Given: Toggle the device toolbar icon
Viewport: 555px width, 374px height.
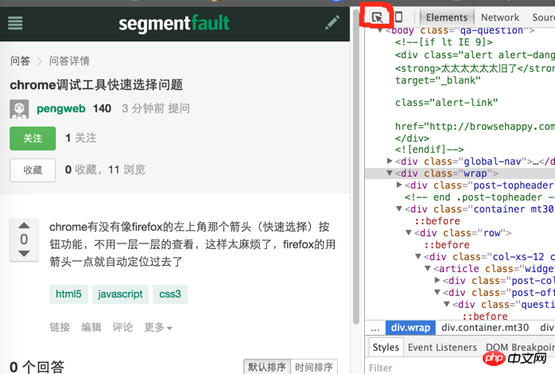Looking at the screenshot, I should point(399,17).
